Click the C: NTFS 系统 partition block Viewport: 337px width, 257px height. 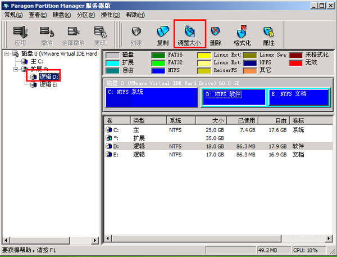point(152,97)
